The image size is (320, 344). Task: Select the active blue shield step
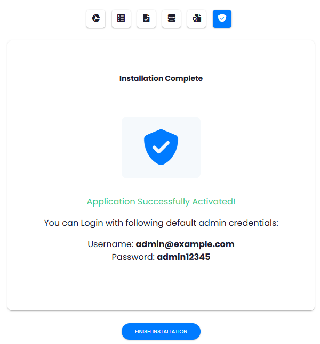(222, 19)
